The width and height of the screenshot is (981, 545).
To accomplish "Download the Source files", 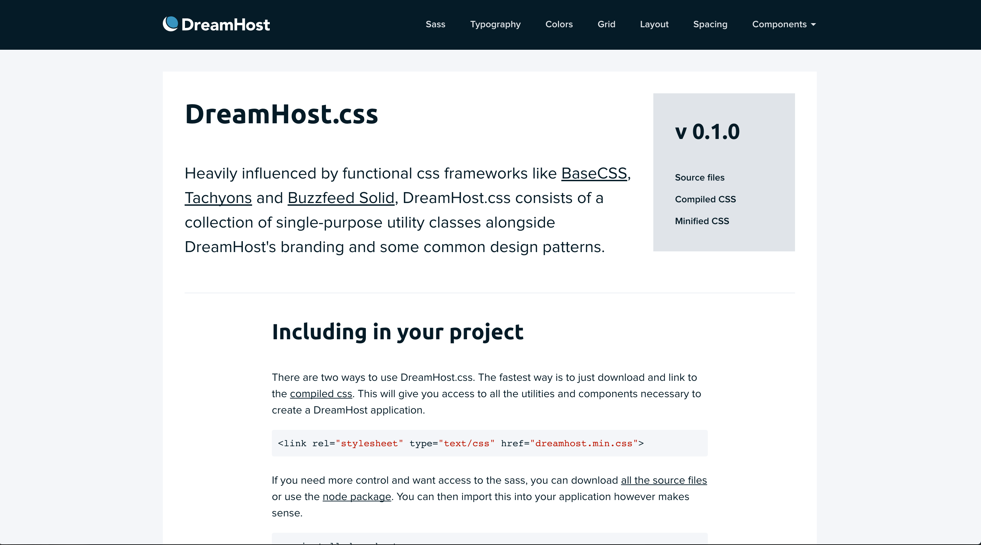I will click(699, 177).
